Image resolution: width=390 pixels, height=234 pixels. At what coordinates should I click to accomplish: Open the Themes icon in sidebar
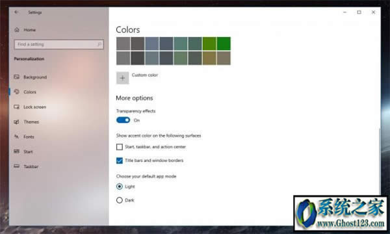(17, 122)
